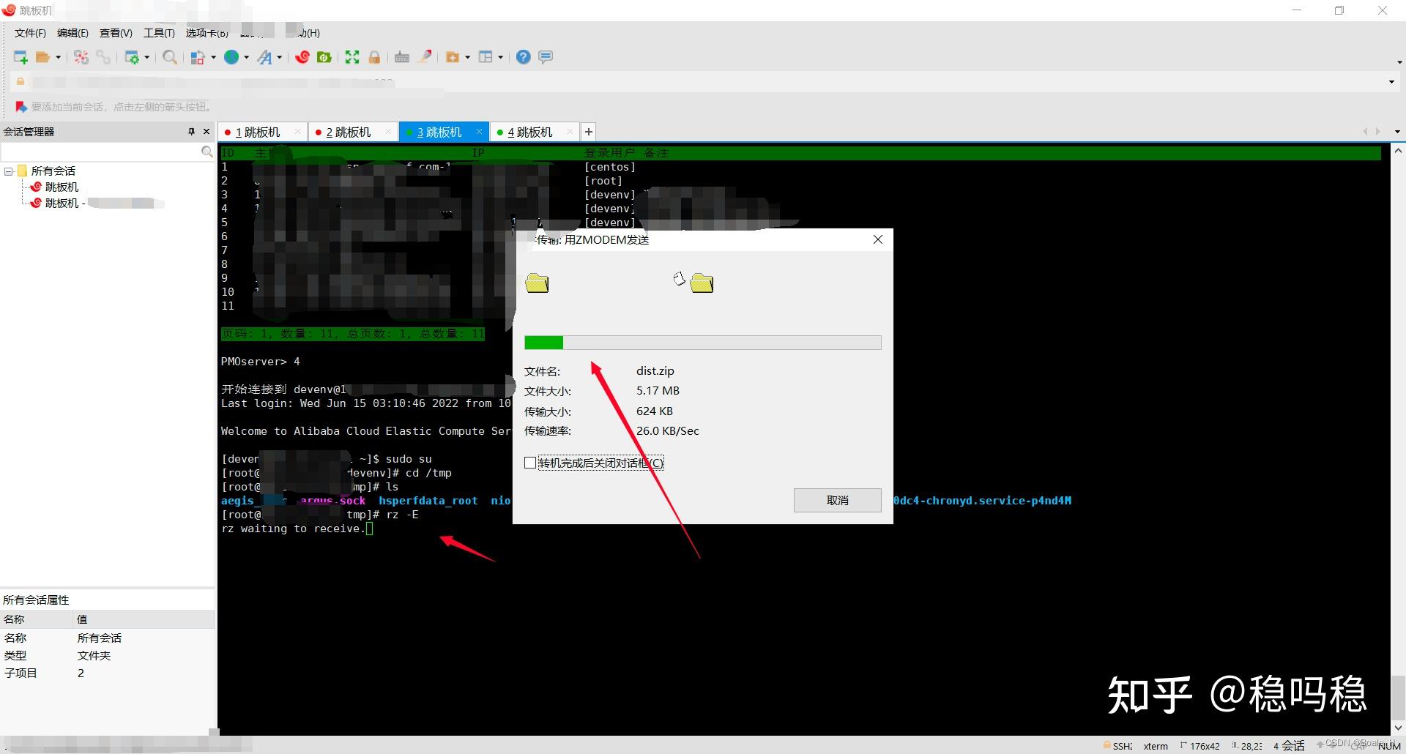Open the 工具(T) menu

[159, 33]
